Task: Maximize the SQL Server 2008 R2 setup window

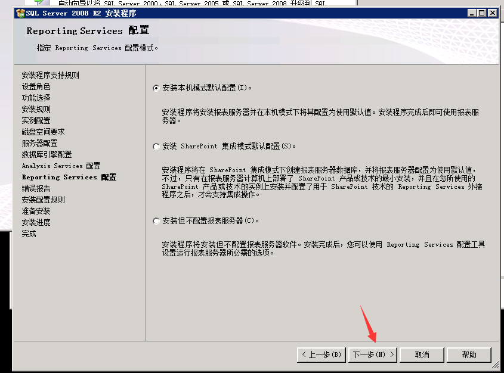Action: (x=481, y=13)
